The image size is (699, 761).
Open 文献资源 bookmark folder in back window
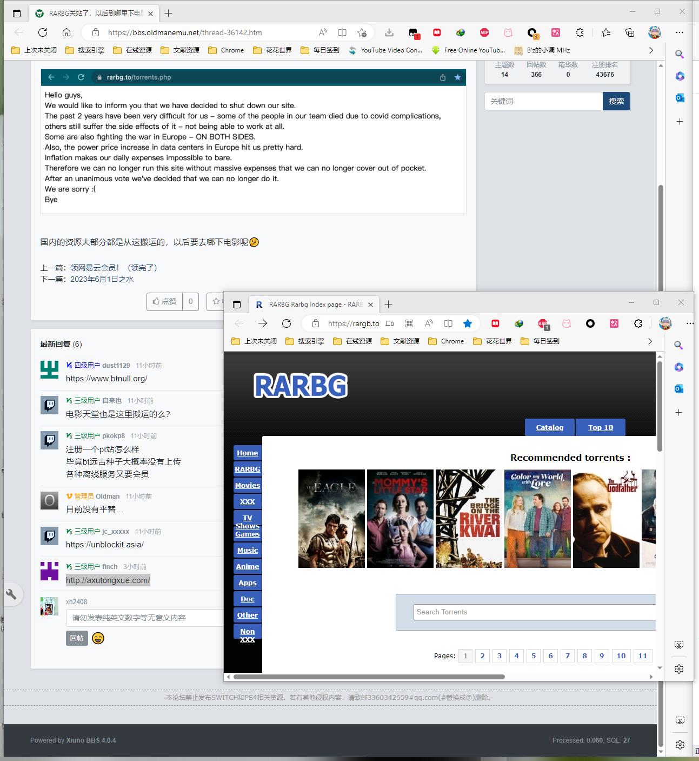180,50
